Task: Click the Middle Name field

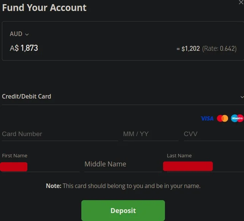Action: point(123,164)
